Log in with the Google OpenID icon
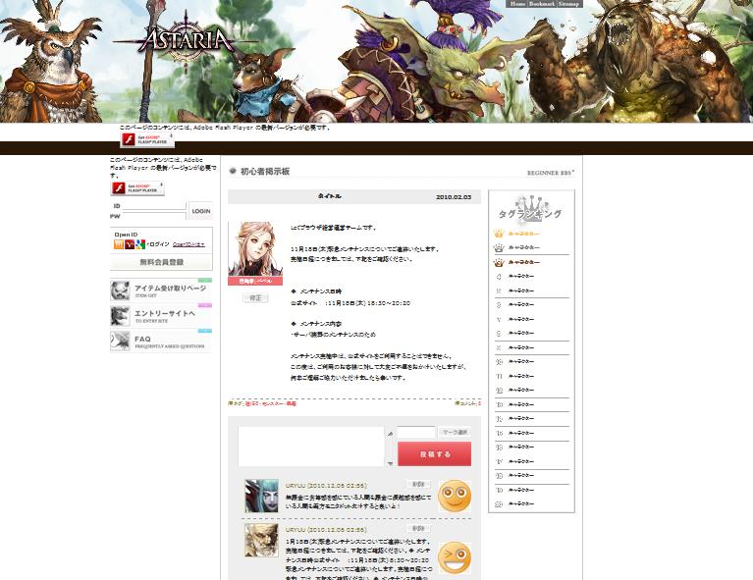 140,244
